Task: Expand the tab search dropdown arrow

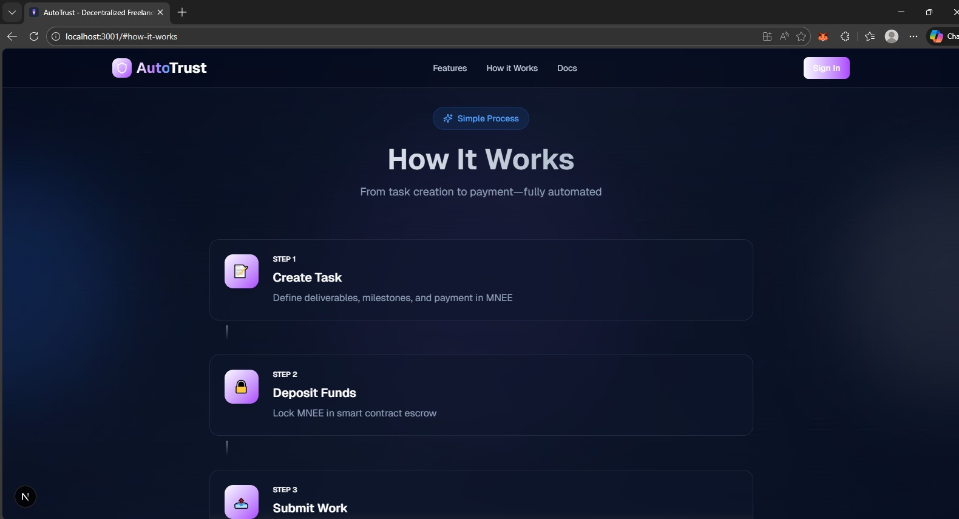Action: [x=12, y=12]
